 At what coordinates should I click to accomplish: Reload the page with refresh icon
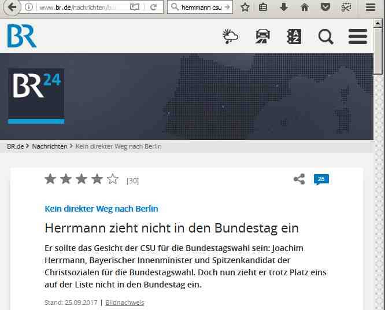pyautogui.click(x=154, y=7)
